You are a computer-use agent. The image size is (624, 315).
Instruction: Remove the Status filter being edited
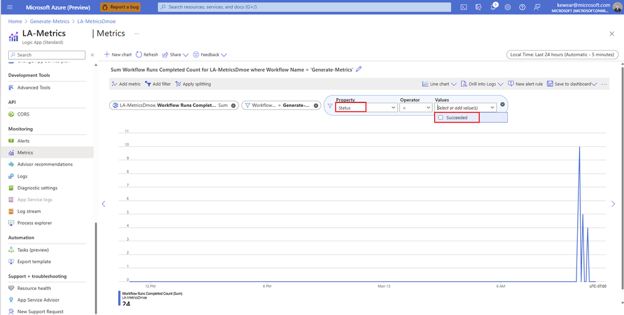coord(502,104)
